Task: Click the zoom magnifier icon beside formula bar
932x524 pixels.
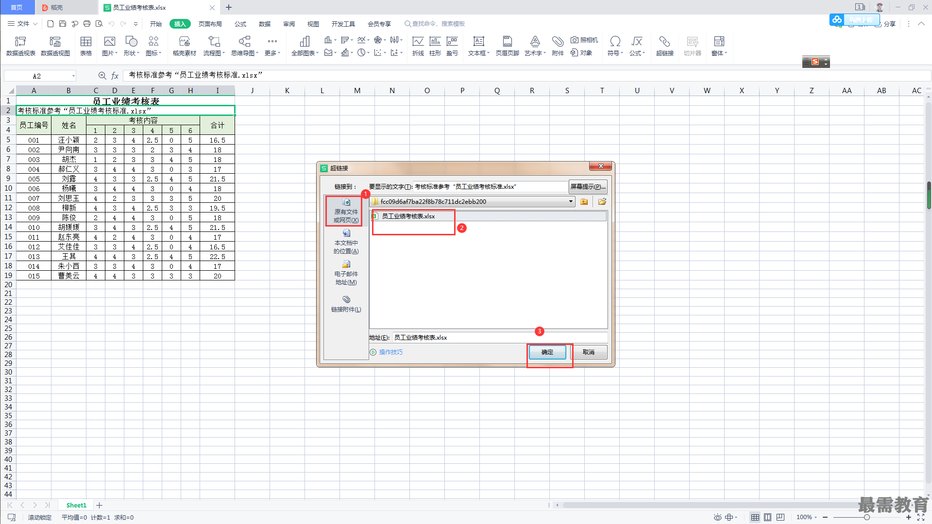Action: [102, 76]
